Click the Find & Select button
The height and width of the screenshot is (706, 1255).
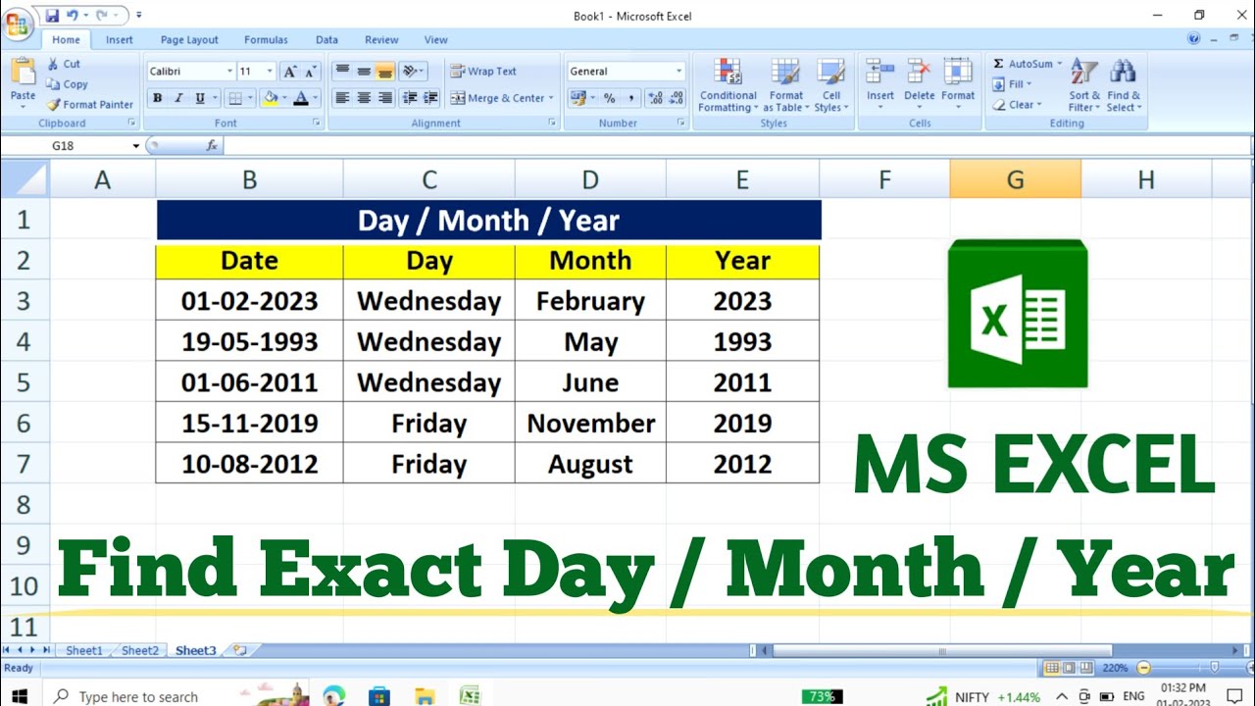click(1124, 85)
